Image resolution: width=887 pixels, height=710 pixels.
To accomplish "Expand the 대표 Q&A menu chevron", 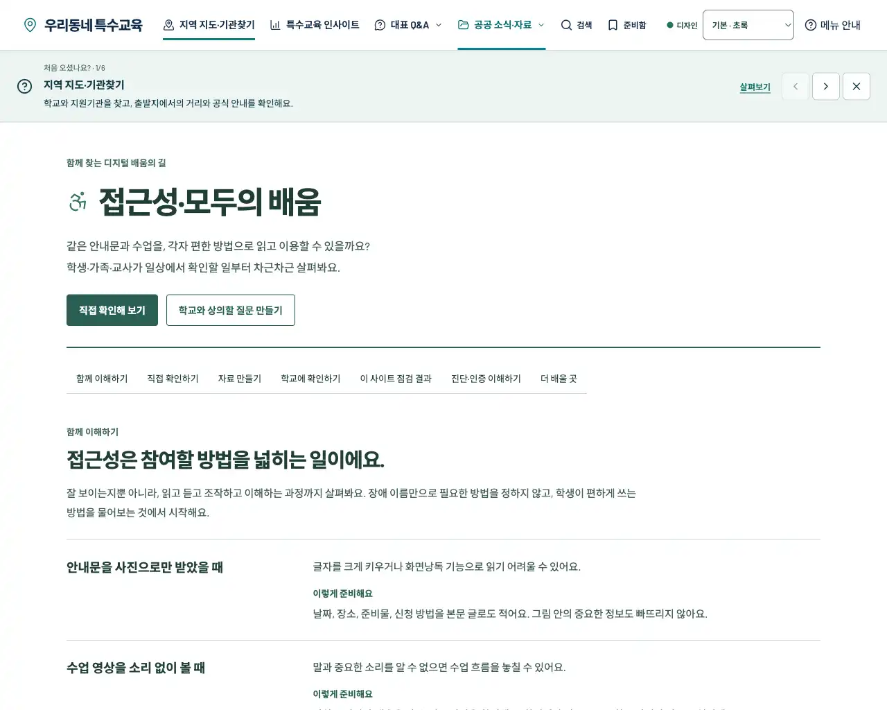I will coord(439,25).
